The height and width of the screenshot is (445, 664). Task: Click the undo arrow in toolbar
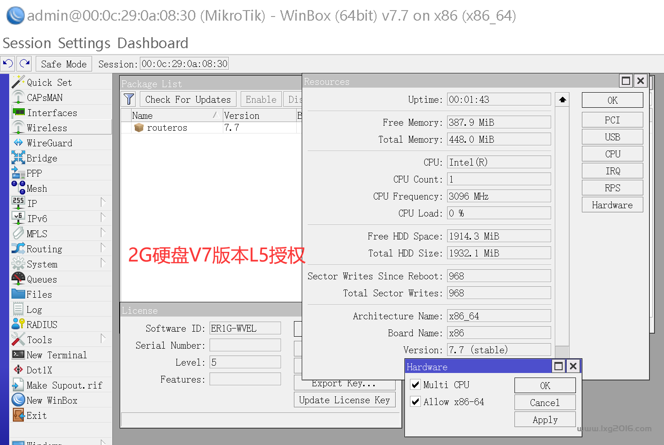point(8,64)
